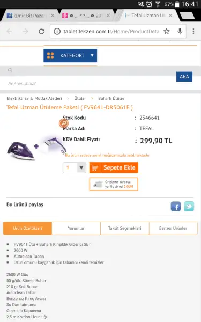
Task: Open Chrome's three-dot menu
Action: coord(193,32)
